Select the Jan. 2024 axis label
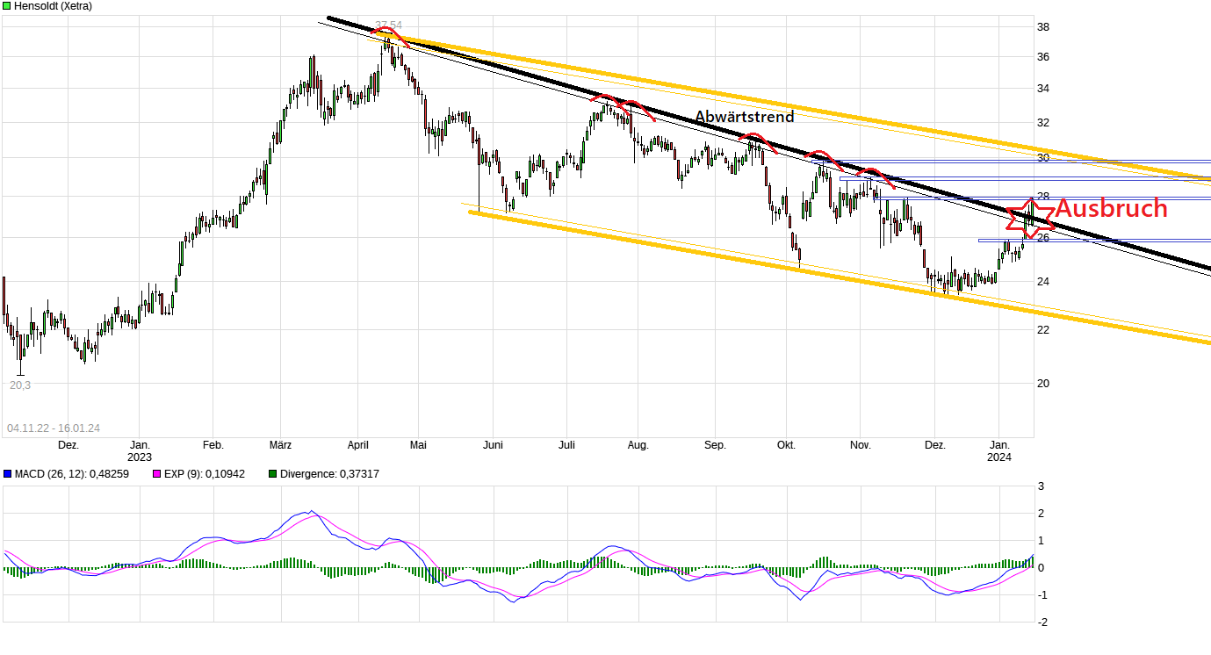 [x=1000, y=451]
